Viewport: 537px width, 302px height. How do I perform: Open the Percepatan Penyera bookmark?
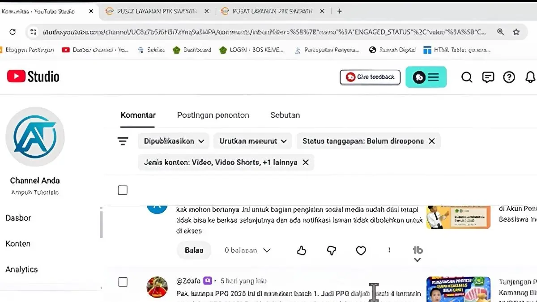click(327, 50)
